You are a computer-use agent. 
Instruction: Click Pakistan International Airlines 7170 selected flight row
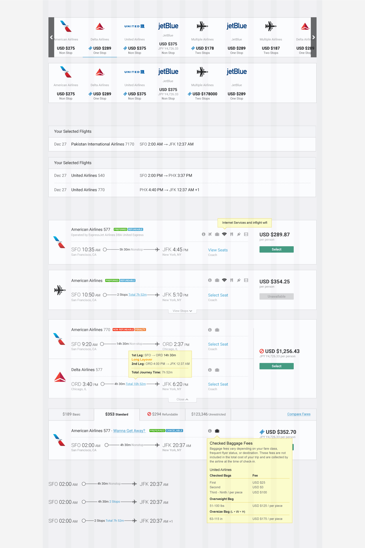click(182, 144)
